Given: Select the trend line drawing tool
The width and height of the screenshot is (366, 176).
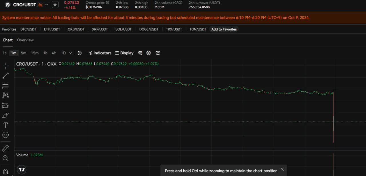Looking at the screenshot, I should [x=5, y=76].
